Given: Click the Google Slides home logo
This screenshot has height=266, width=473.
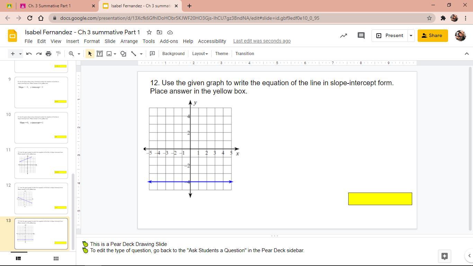Looking at the screenshot, I should click(x=12, y=36).
